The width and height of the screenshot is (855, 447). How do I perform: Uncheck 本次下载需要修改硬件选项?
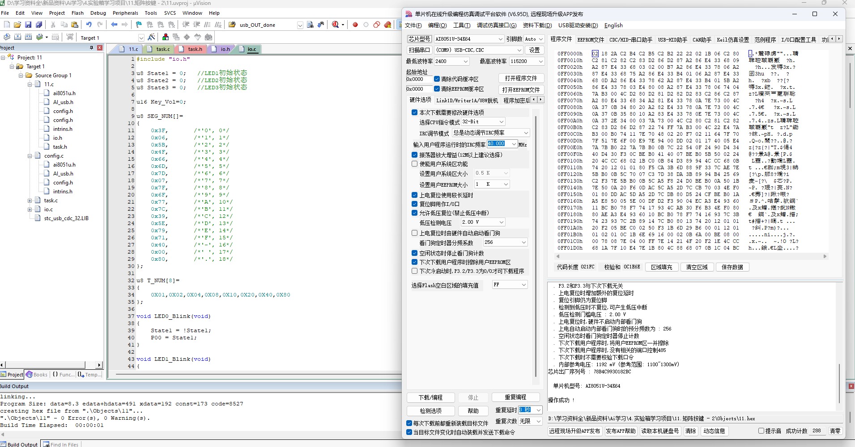tap(414, 113)
